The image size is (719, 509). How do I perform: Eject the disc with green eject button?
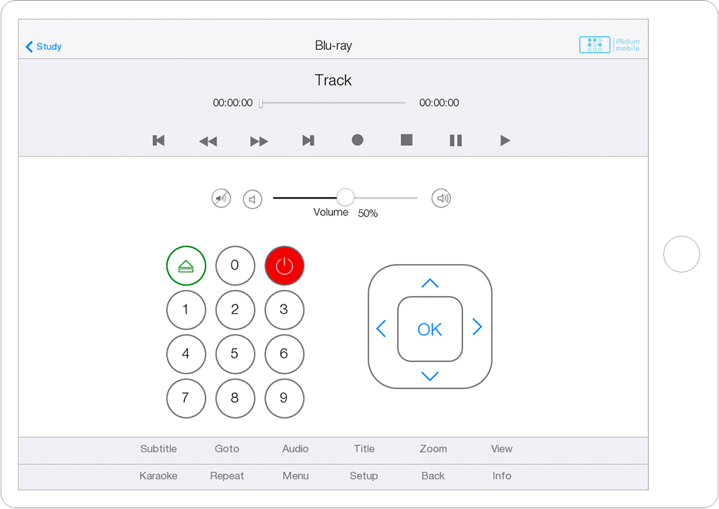pyautogui.click(x=186, y=265)
